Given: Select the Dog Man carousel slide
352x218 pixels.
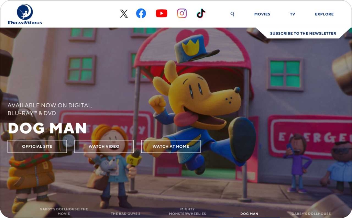Looking at the screenshot, I should point(249,214).
